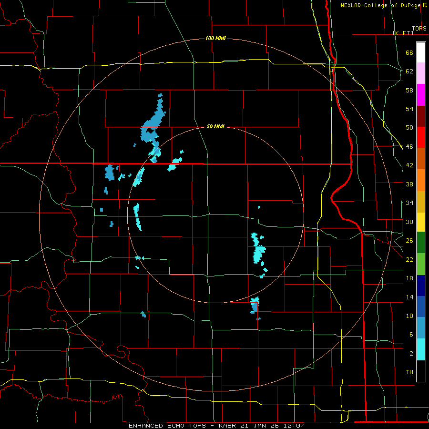Screen dimensions: 429x429
Task: Click the 34 legend value
Action: click(x=409, y=203)
